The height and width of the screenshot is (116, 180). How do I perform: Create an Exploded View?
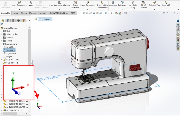coord(154,4)
